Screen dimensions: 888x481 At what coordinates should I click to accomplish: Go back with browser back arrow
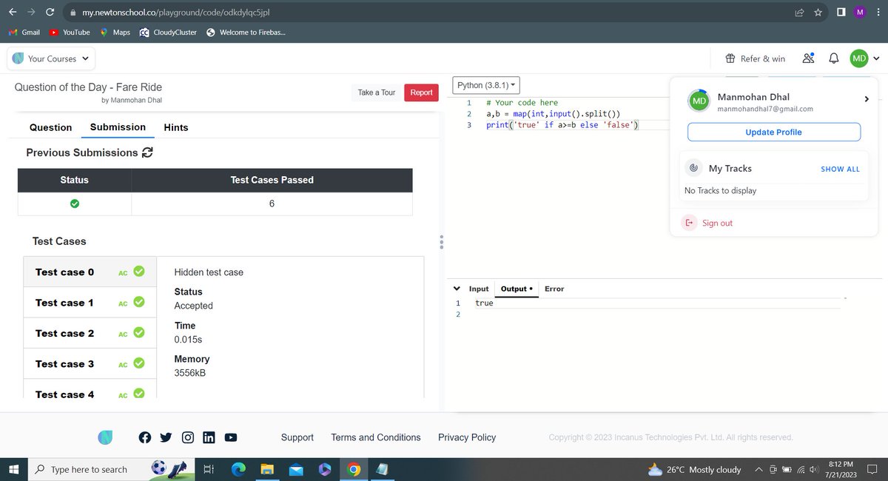coord(13,13)
